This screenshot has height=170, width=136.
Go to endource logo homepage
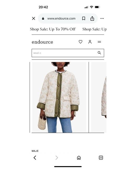42,42
